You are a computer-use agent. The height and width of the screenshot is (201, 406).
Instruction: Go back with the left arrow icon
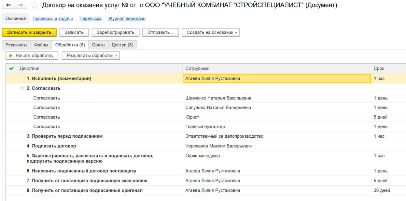pos(9,5)
